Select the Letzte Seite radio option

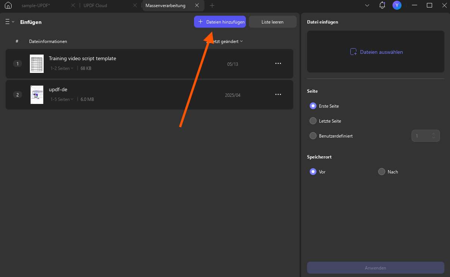(x=313, y=121)
